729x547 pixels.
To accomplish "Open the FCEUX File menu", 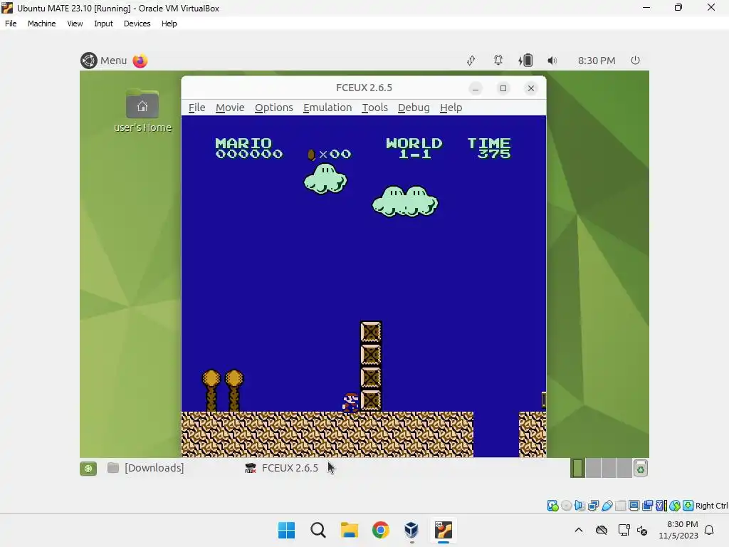I will click(196, 108).
